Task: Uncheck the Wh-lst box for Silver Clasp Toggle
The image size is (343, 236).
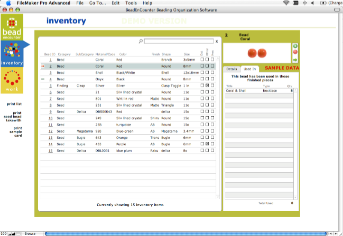Action: click(207, 85)
